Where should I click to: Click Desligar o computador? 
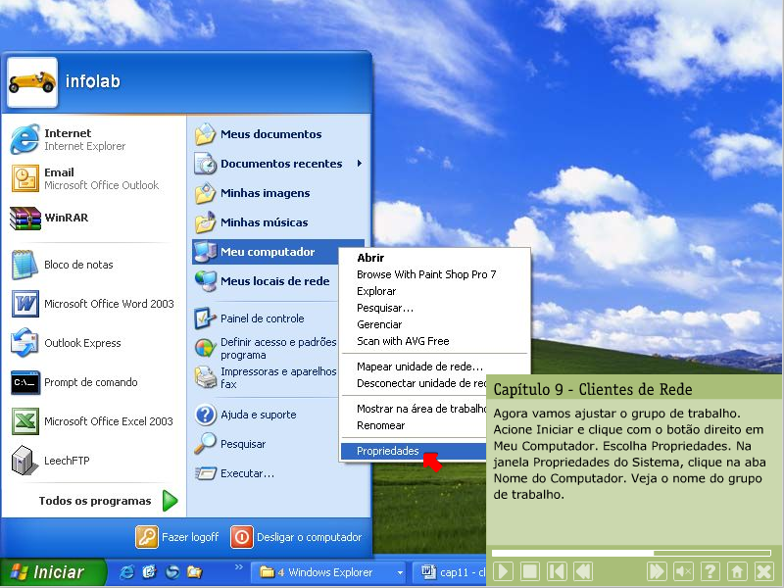(296, 537)
